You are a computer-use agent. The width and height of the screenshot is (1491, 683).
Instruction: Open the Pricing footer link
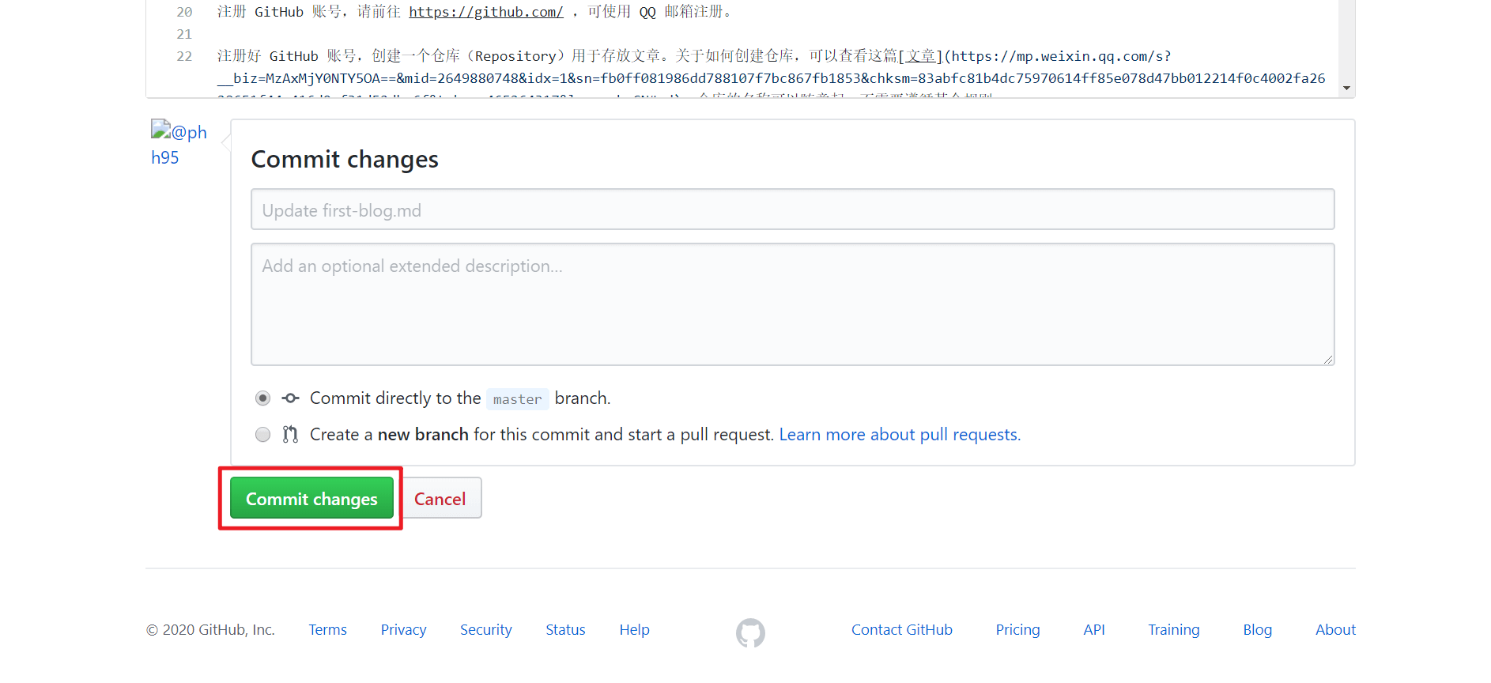pyautogui.click(x=1017, y=630)
